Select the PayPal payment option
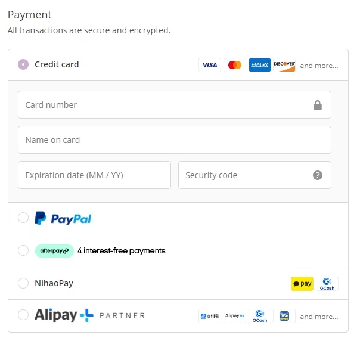This screenshot has height=338, width=360. tap(23, 218)
